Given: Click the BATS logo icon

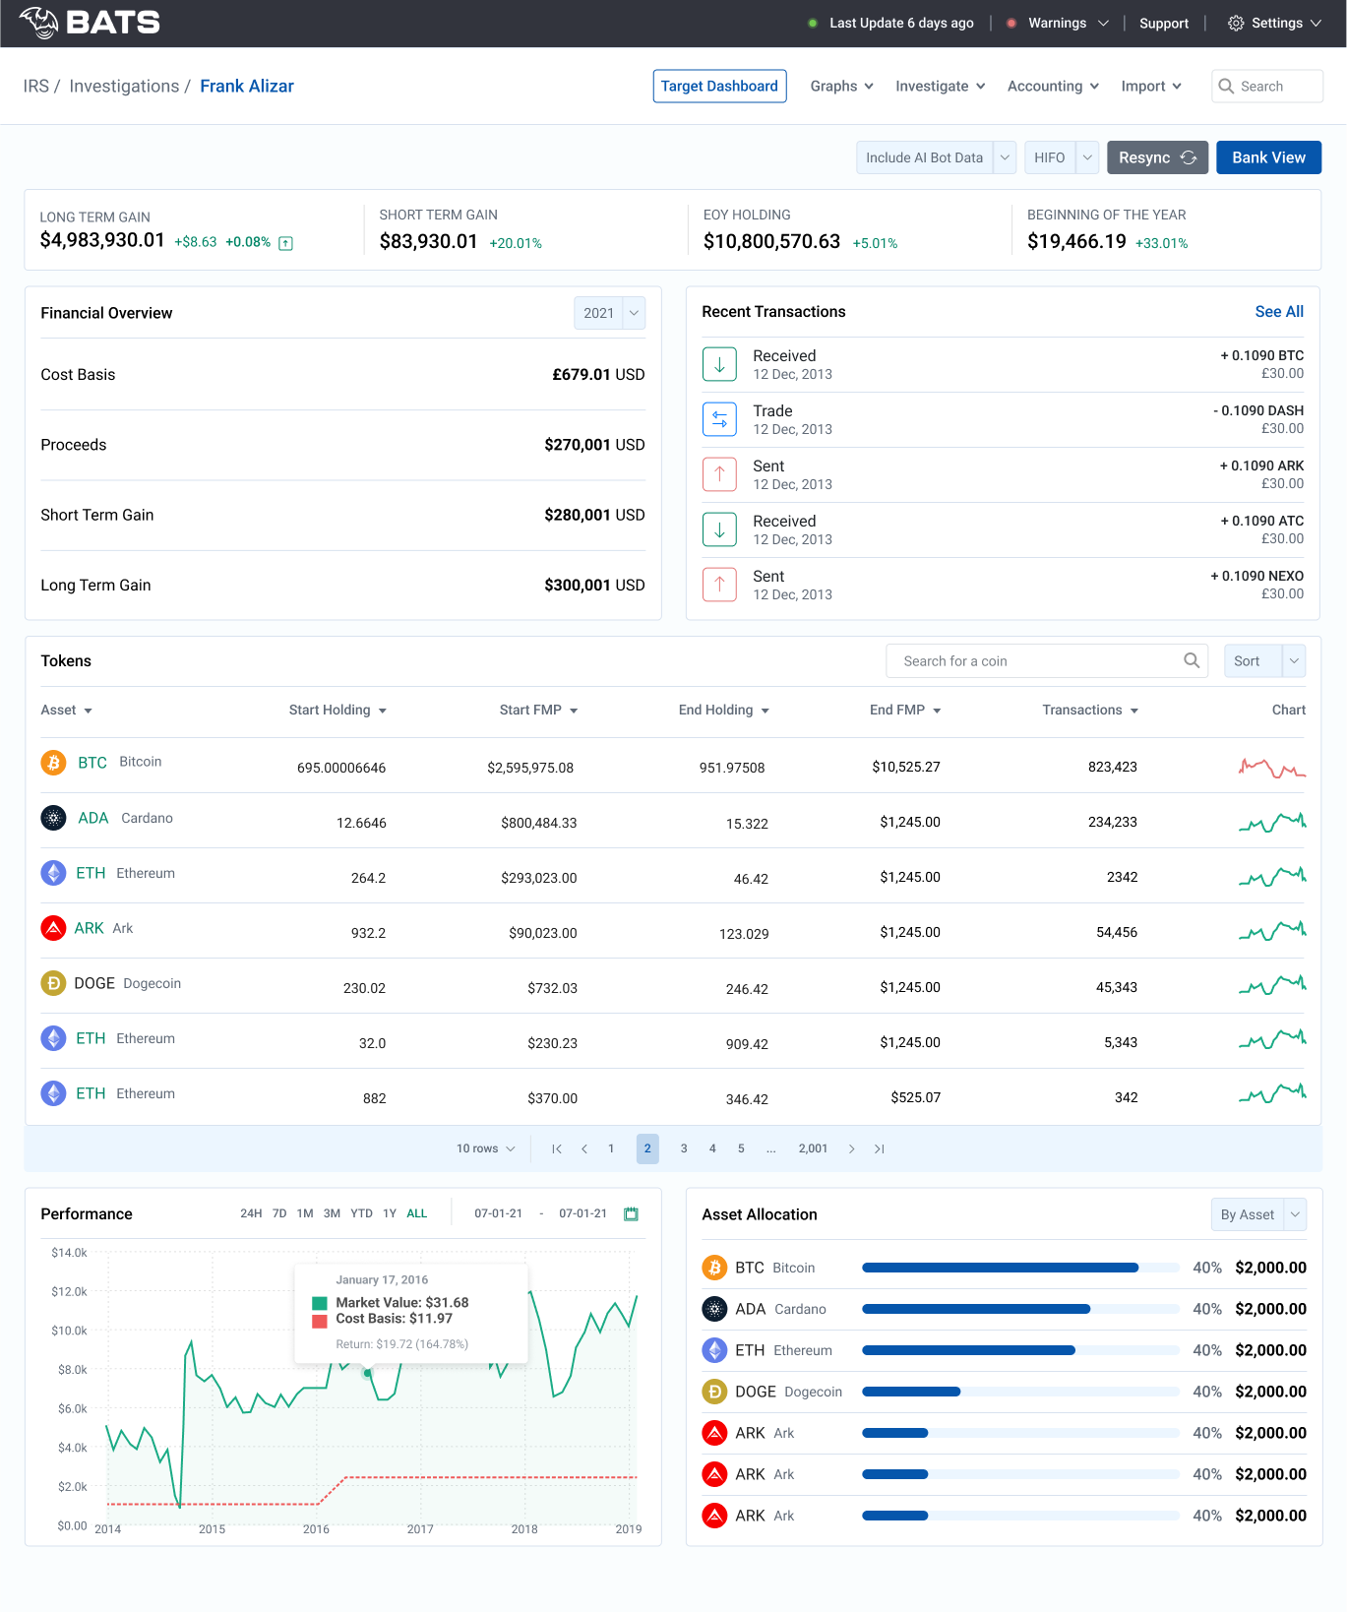Looking at the screenshot, I should pyautogui.click(x=39, y=23).
